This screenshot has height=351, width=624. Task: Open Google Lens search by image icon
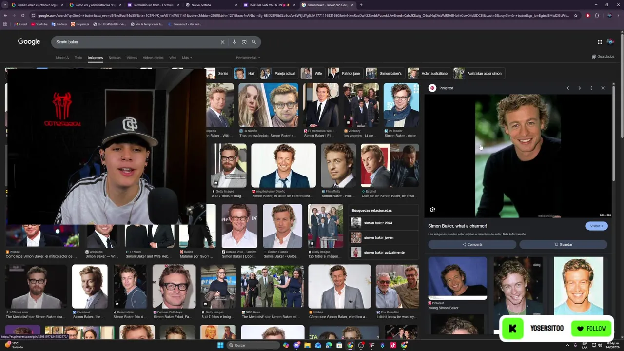(x=244, y=42)
